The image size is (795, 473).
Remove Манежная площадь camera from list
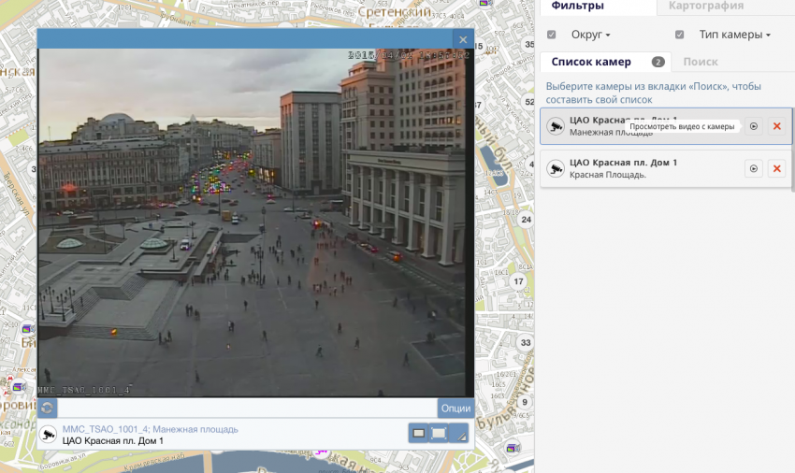[776, 126]
